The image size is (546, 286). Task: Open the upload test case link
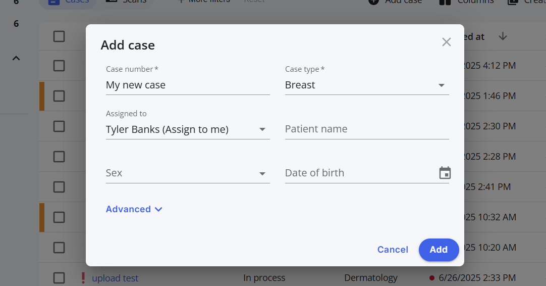click(x=115, y=278)
